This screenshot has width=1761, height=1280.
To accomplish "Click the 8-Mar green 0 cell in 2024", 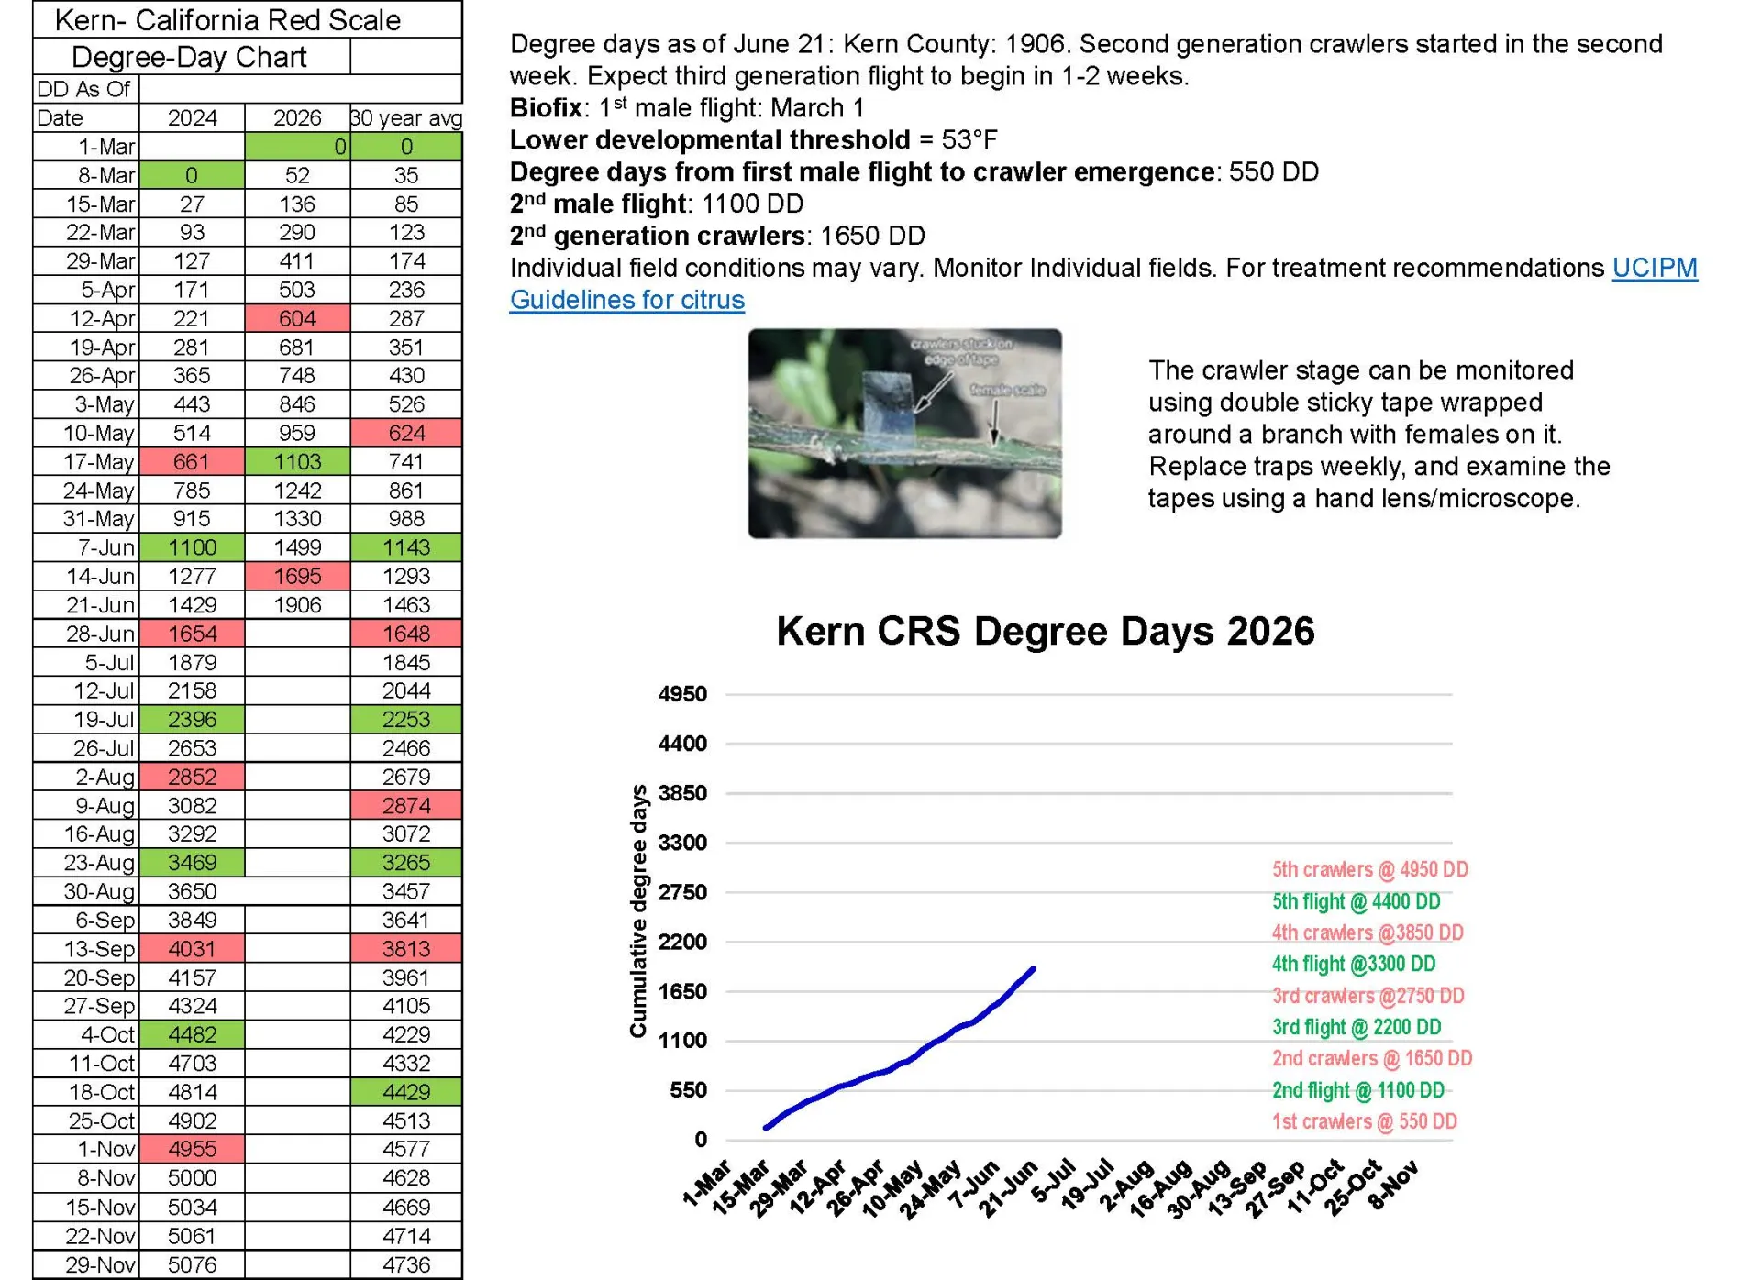I will tap(192, 175).
